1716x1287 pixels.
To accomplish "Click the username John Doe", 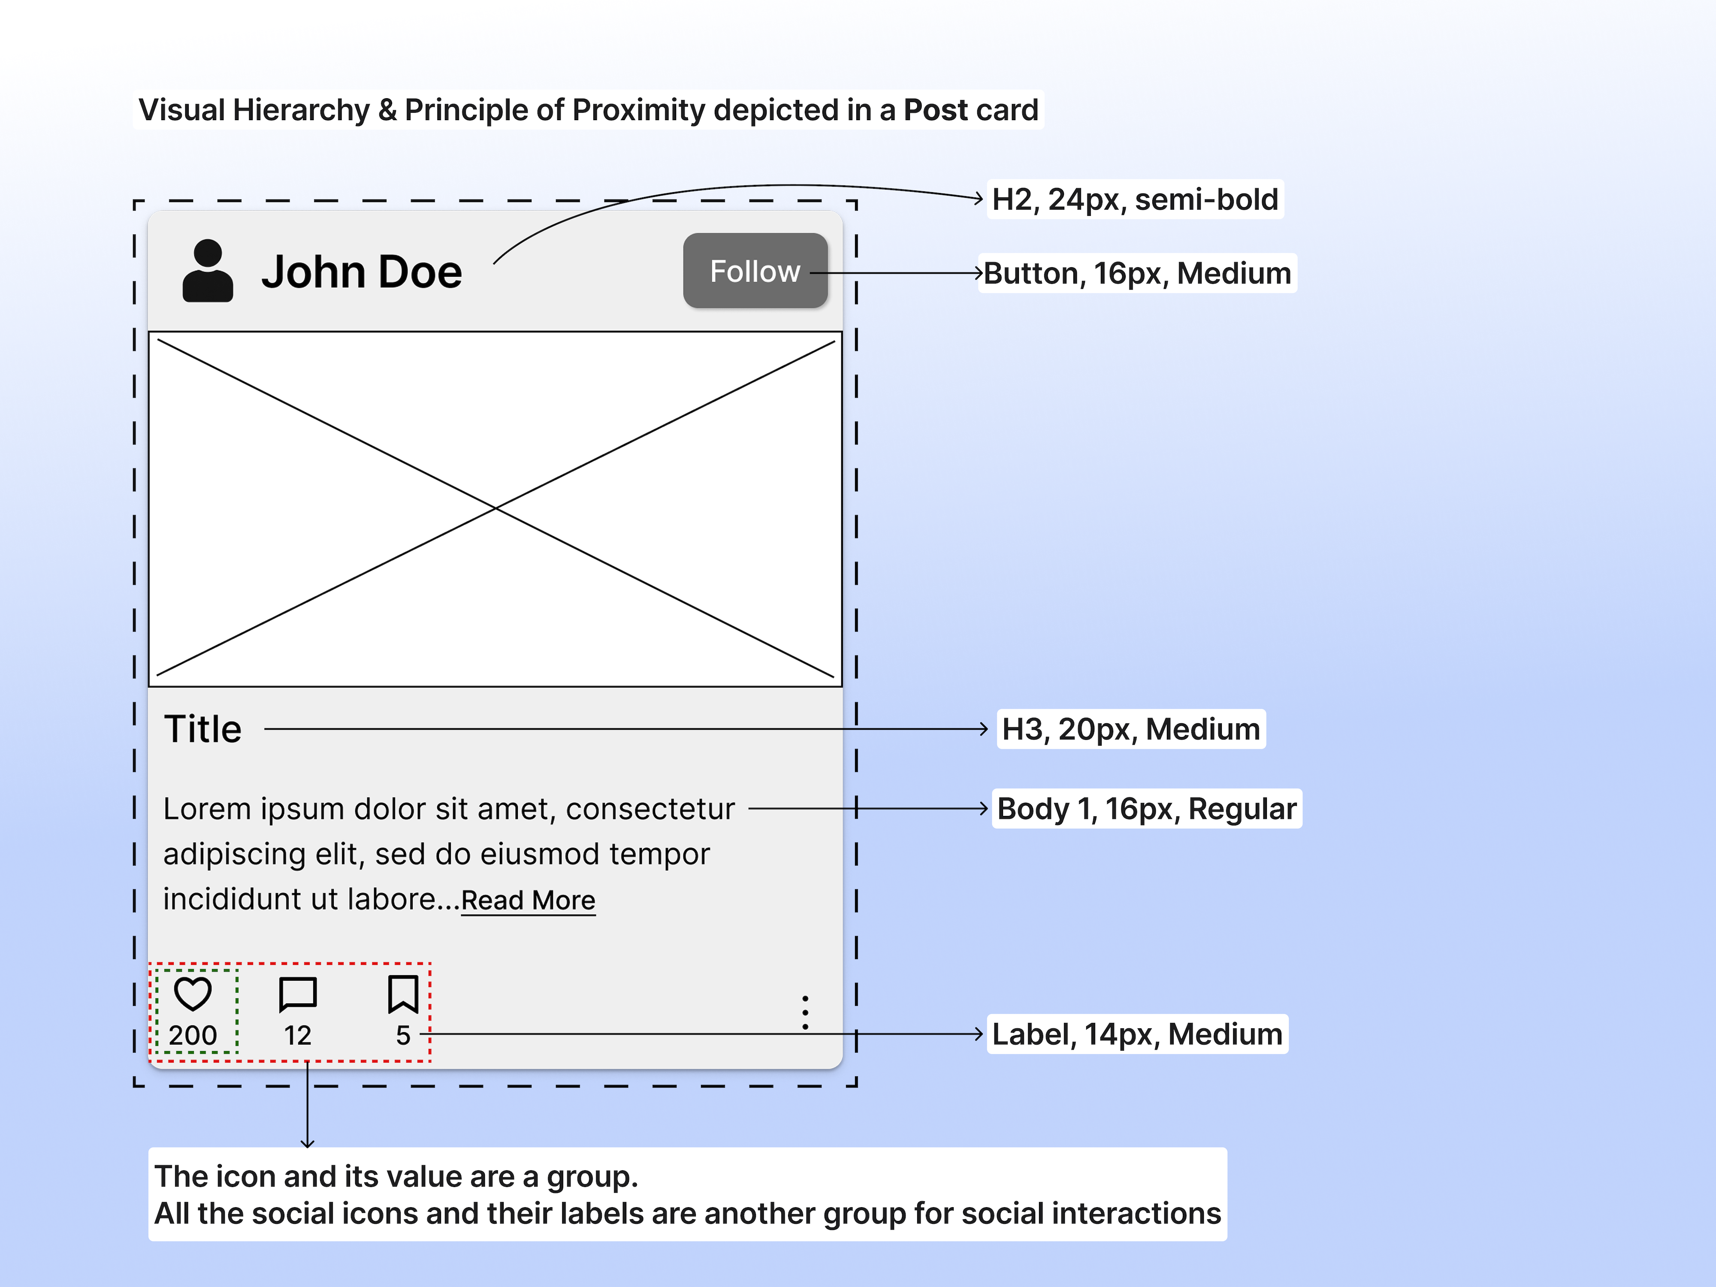I will 363,271.
